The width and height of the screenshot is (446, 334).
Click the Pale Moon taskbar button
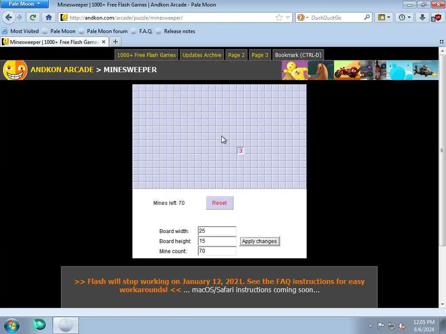[x=66, y=325]
